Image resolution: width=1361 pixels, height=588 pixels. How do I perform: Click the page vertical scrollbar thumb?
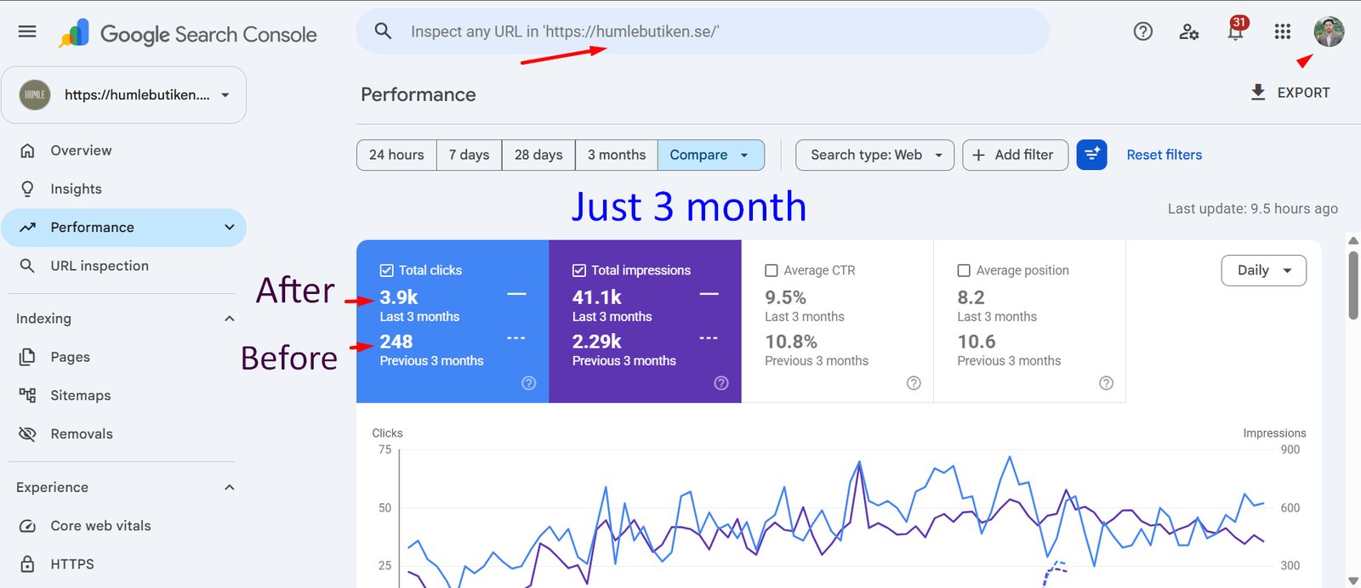click(x=1353, y=286)
